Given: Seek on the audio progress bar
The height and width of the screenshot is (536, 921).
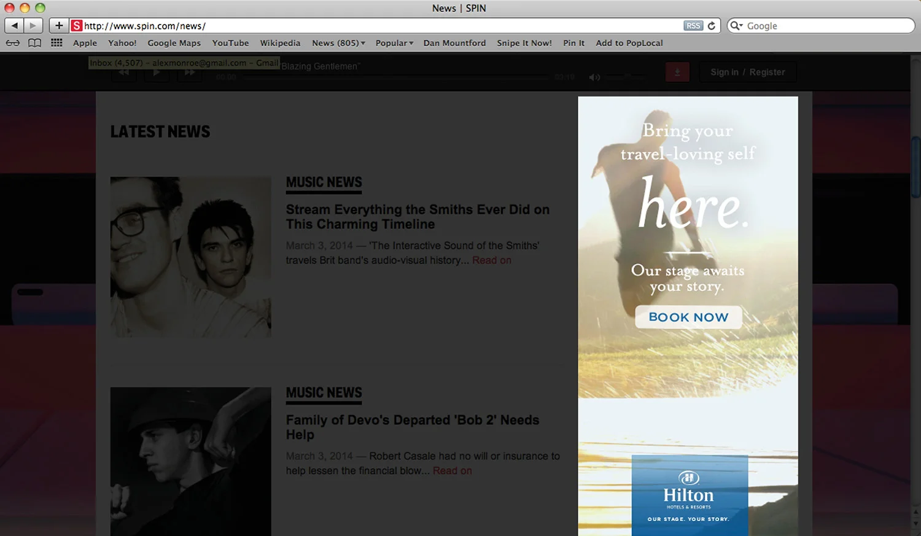Looking at the screenshot, I should point(395,77).
